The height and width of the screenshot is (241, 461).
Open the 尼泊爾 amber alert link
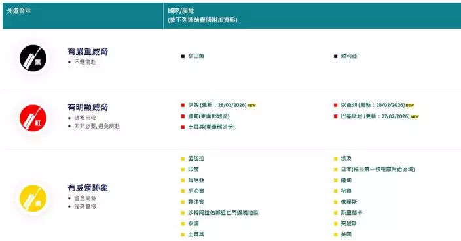196,191
